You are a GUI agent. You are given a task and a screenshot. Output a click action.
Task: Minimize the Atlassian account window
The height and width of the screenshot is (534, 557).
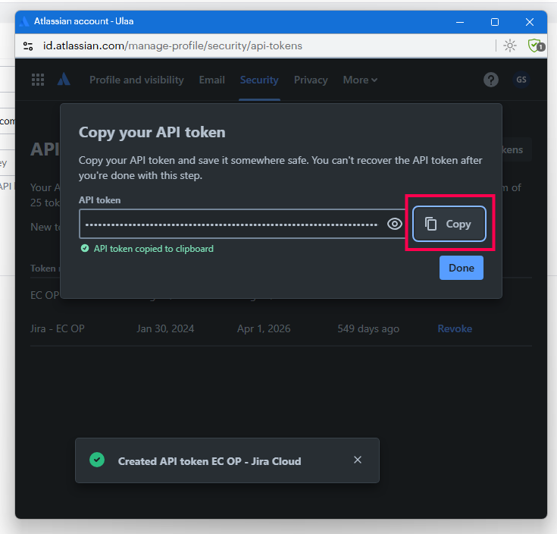click(x=460, y=22)
